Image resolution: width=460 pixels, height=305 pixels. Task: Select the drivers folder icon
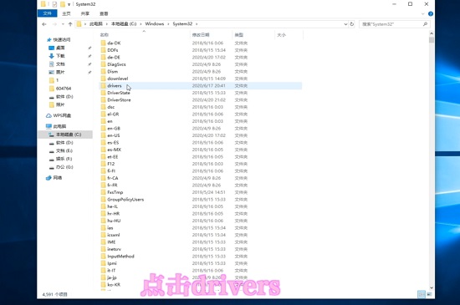(103, 85)
